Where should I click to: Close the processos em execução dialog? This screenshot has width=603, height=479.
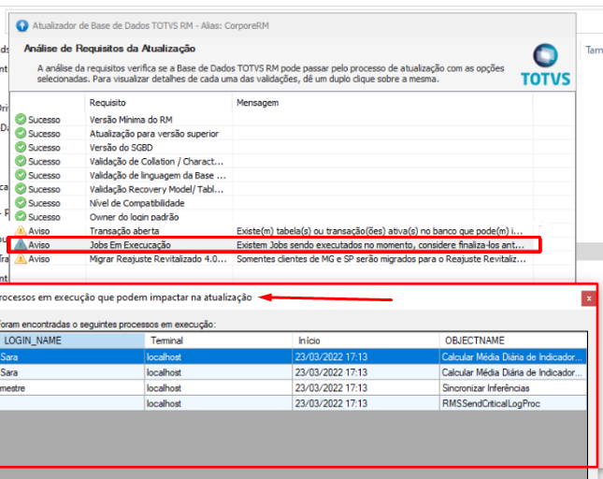(588, 298)
